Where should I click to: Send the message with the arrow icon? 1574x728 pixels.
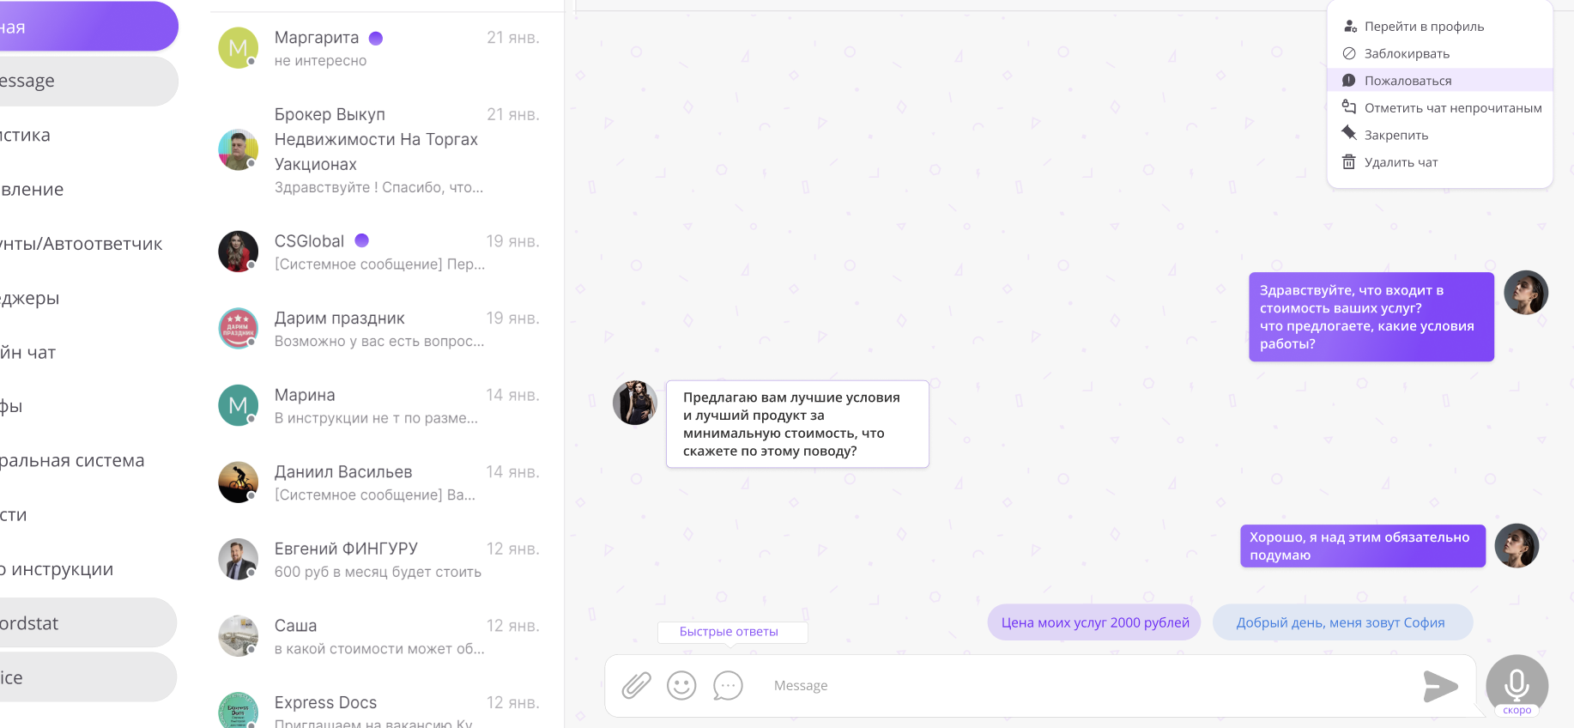point(1440,686)
